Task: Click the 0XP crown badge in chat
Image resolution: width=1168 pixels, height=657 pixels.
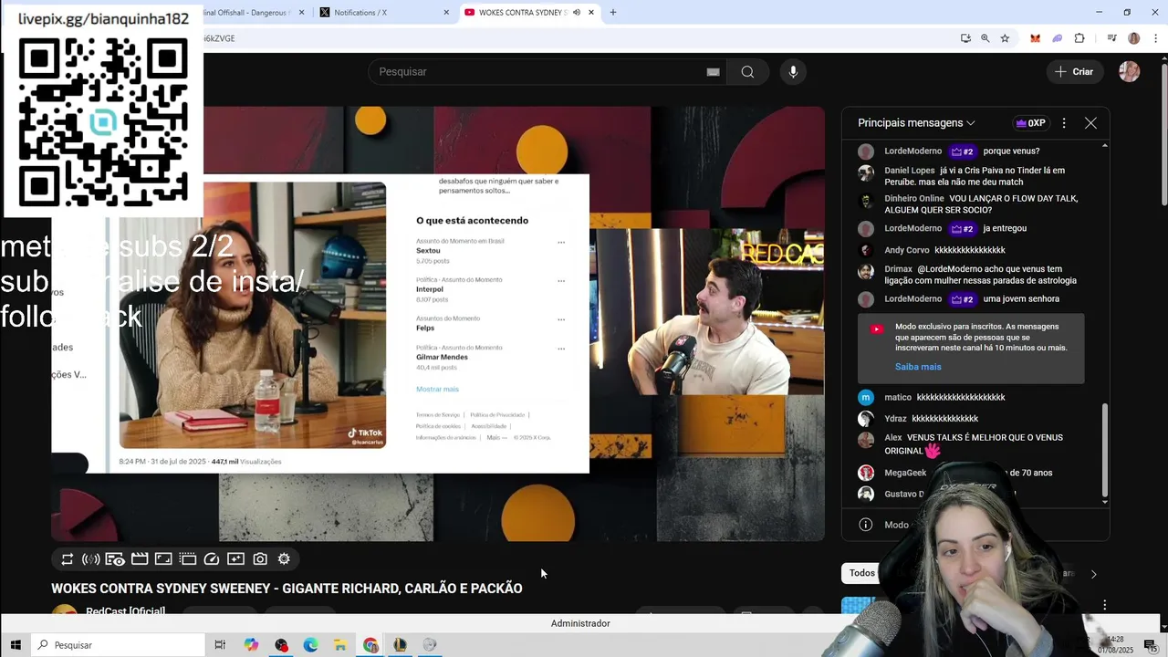Action: tap(1030, 123)
